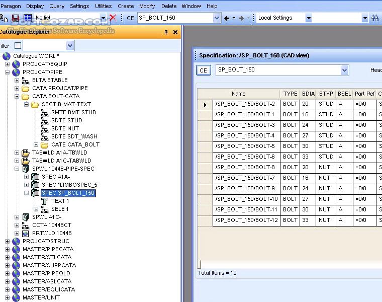Image resolution: width=382 pixels, height=302 pixels.
Task: Expand the MASTER/UNIT tree node
Action: click(x=8, y=297)
